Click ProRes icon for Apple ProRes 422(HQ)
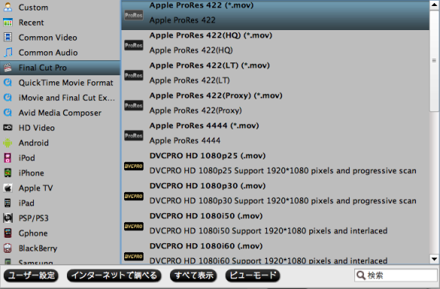Screen dimensions: 440x289 pyautogui.click(x=134, y=45)
